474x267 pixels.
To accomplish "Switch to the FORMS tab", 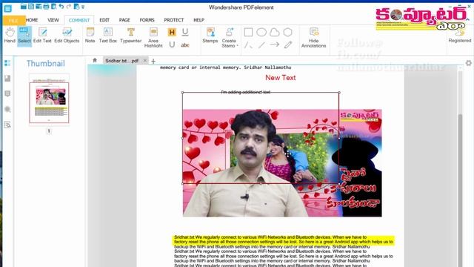I will click(147, 20).
